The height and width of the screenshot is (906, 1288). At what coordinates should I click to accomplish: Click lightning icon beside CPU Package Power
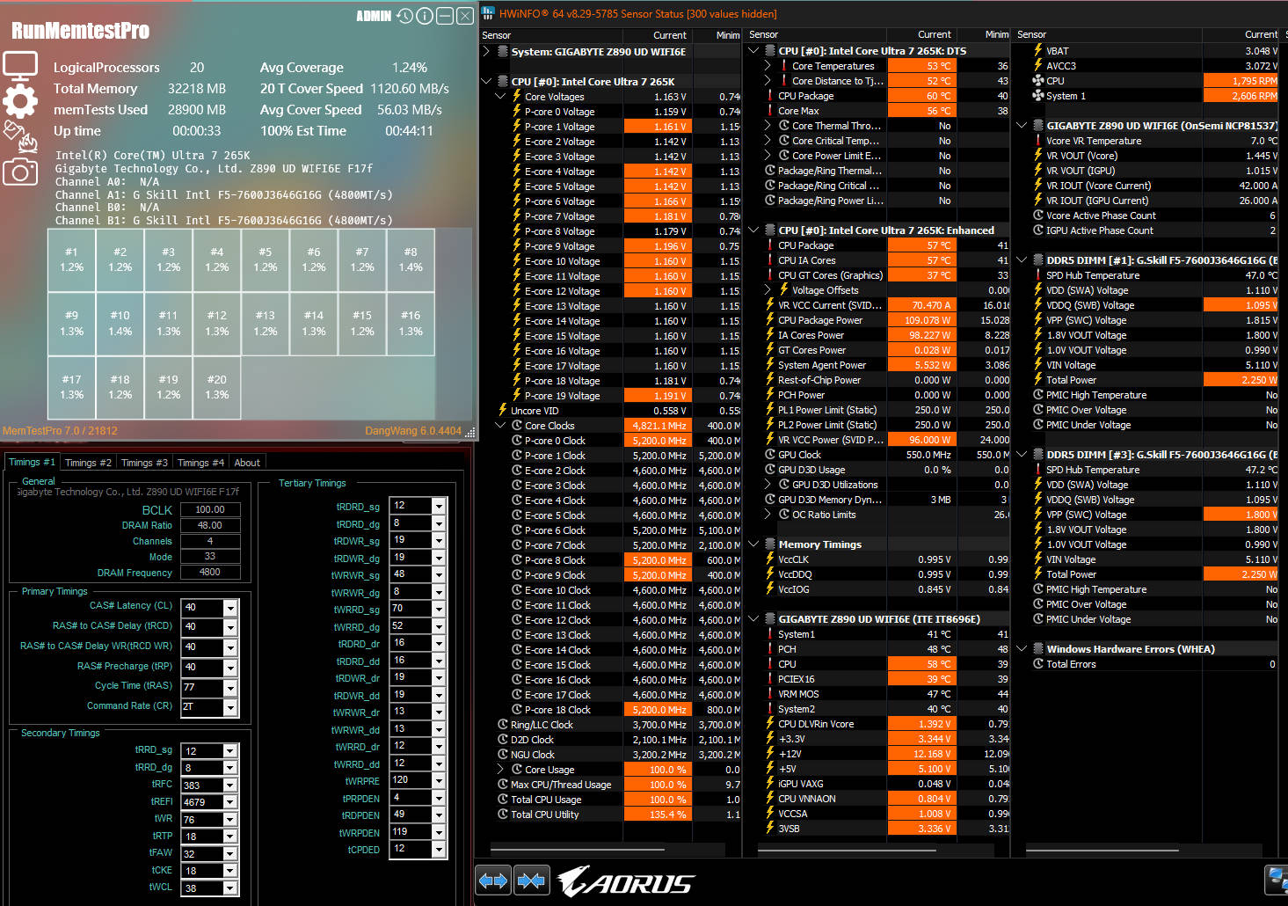coord(770,320)
